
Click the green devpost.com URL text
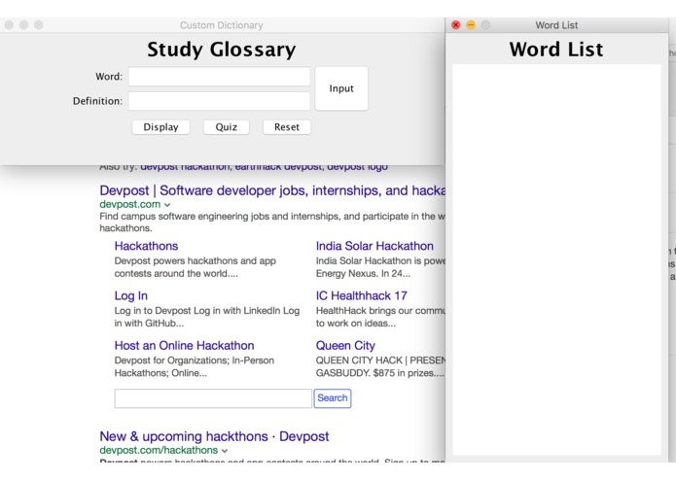tap(129, 204)
